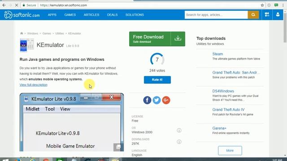Open the View full description link
This screenshot has width=287, height=161.
point(34,85)
